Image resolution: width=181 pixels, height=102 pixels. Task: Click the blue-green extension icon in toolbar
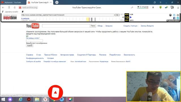[166, 7]
